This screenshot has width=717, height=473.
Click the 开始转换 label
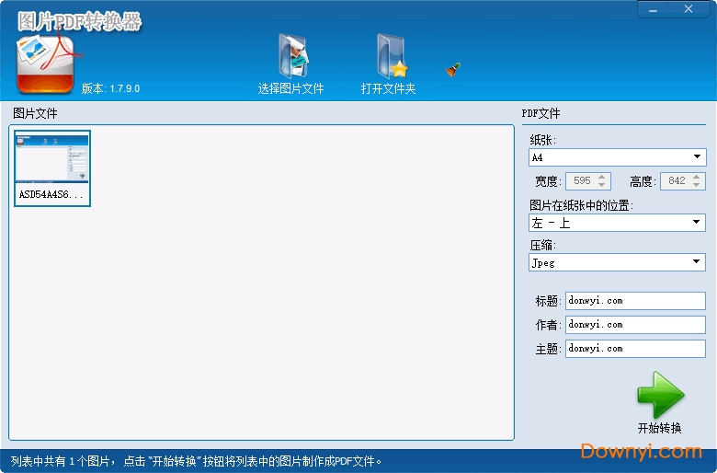(659, 428)
